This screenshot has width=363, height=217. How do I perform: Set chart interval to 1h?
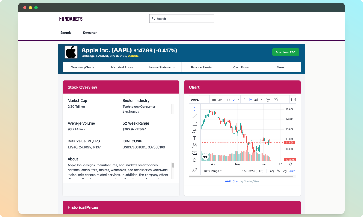pyautogui.click(x=229, y=100)
